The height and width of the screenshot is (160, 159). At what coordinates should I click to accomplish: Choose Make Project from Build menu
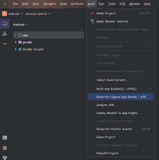106,13
